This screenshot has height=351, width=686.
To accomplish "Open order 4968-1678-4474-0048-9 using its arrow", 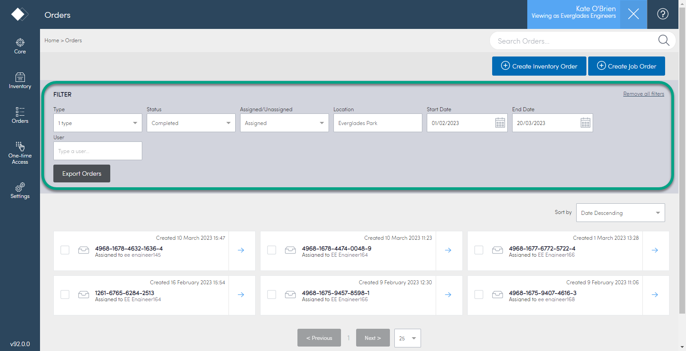I will pyautogui.click(x=448, y=250).
